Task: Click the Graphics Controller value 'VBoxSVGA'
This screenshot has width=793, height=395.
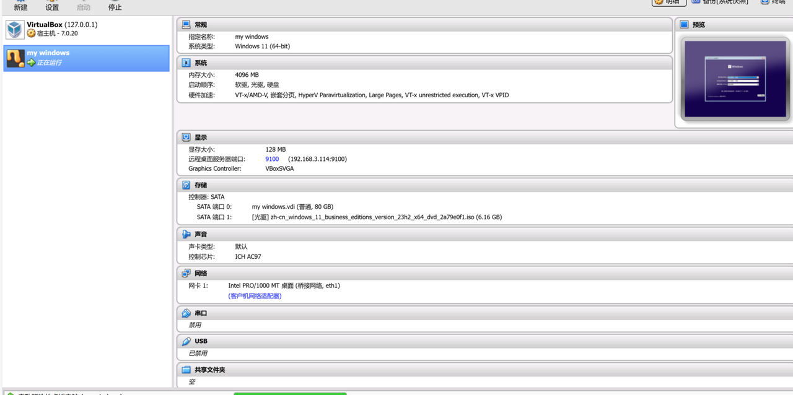Action: click(x=279, y=168)
